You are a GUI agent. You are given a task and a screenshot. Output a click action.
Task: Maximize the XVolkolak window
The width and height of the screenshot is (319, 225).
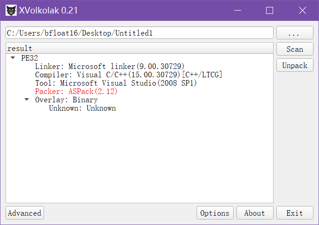(x=269, y=10)
